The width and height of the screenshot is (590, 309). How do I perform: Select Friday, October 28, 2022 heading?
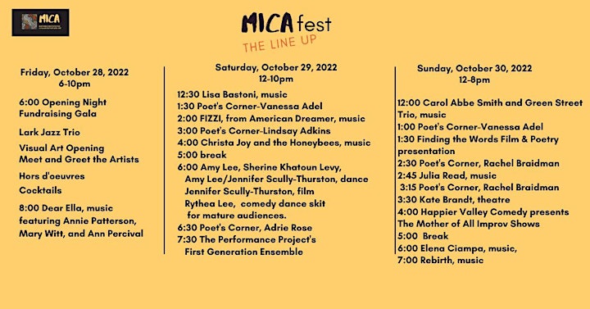click(75, 72)
